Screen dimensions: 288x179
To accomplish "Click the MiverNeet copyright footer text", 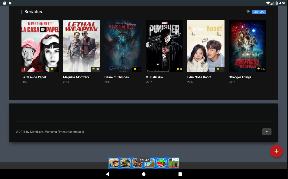I will 51,132.
